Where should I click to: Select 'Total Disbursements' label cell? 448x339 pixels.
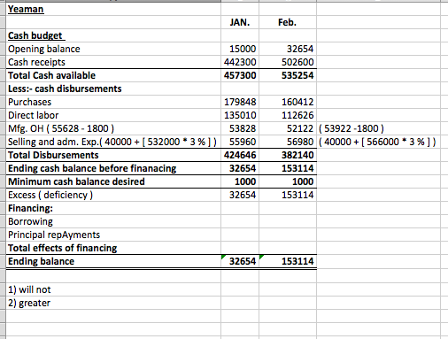tap(113, 155)
